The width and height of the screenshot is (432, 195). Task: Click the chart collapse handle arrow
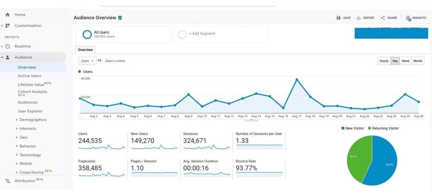coord(251,120)
